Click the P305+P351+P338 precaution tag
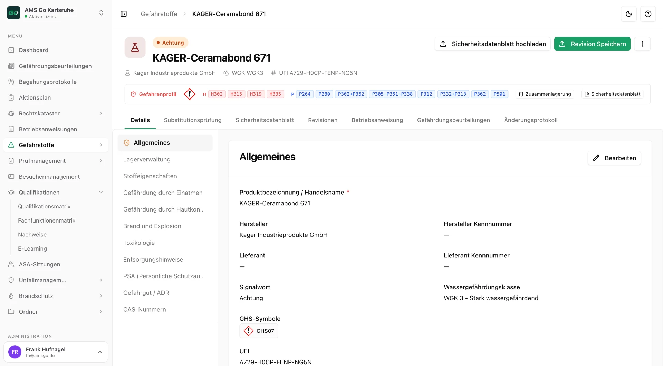663x366 pixels. click(392, 94)
